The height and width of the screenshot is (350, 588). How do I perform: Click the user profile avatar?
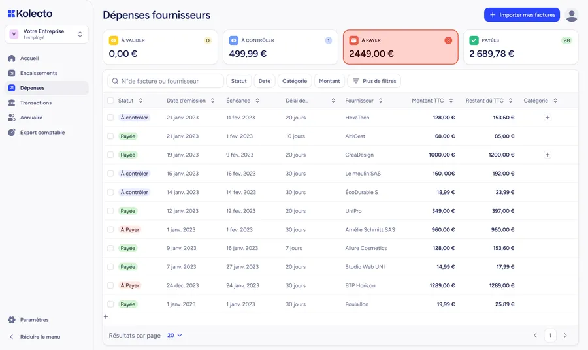571,15
